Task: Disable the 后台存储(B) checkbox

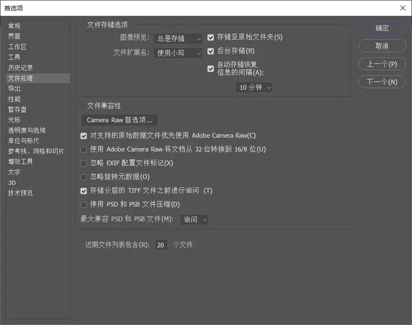Action: pyautogui.click(x=211, y=51)
